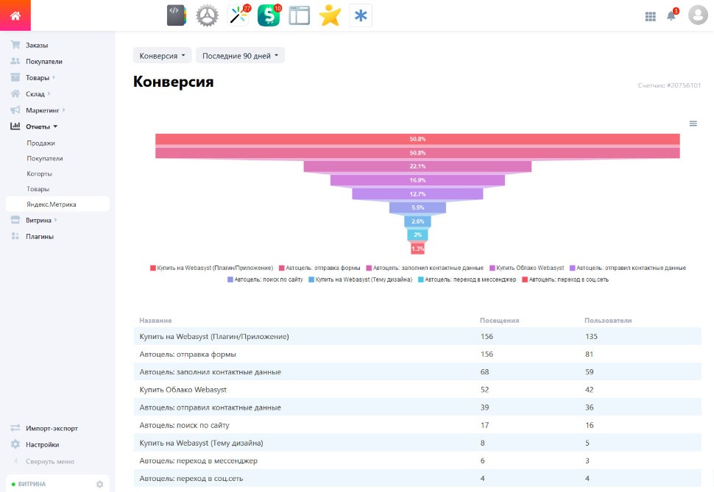Launch the gray gear-wheel app
The height and width of the screenshot is (492, 714).
point(207,15)
